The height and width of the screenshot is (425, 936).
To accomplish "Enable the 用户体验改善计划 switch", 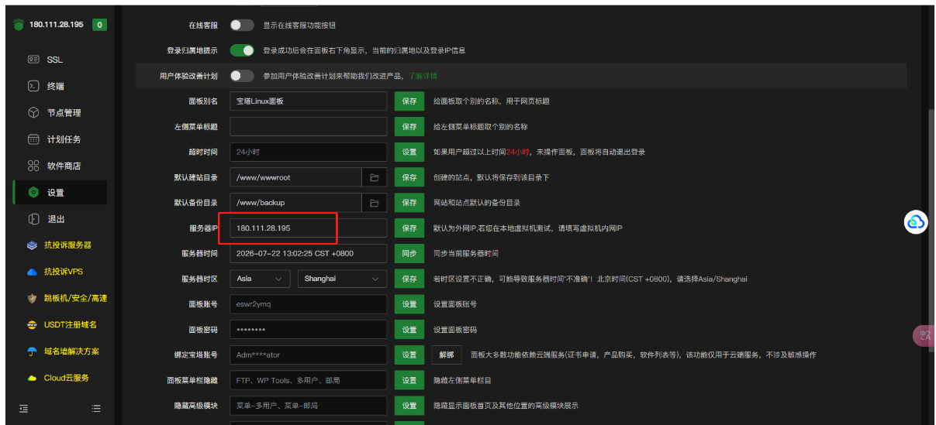I will pos(242,76).
